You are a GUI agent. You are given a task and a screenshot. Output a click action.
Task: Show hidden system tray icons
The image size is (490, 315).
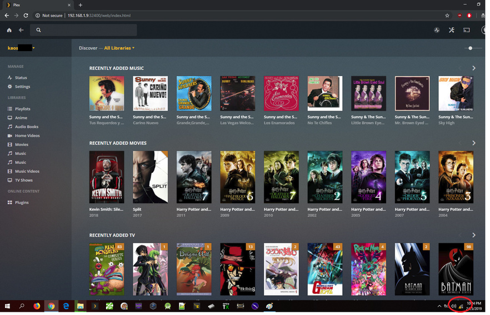[x=439, y=307]
